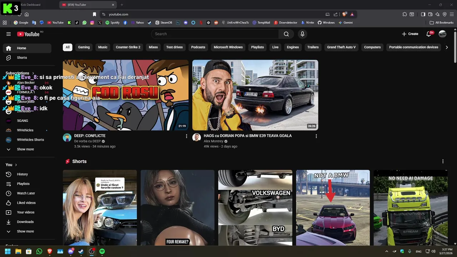Click the Create button
This screenshot has width=457, height=257.
[410, 34]
